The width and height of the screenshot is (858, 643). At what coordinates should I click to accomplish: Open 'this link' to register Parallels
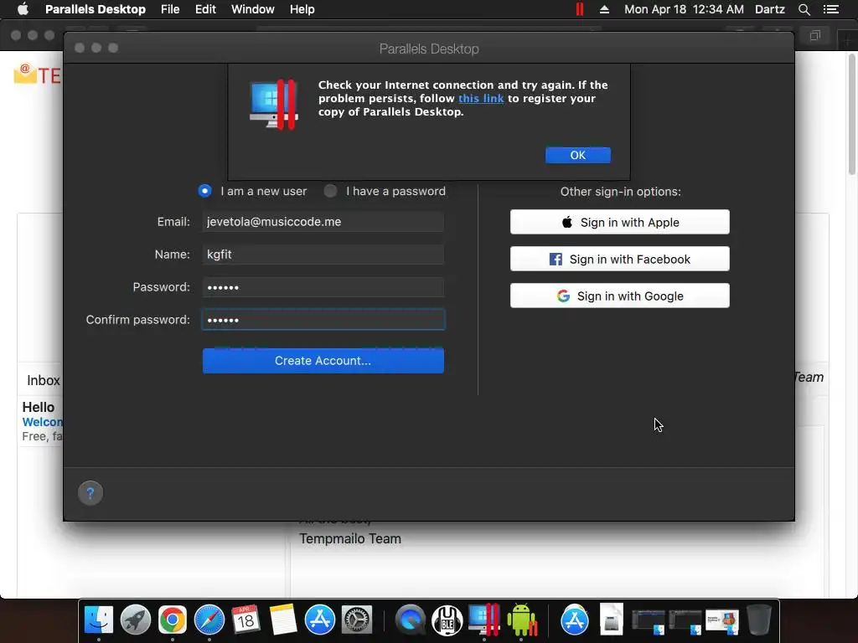(x=481, y=99)
